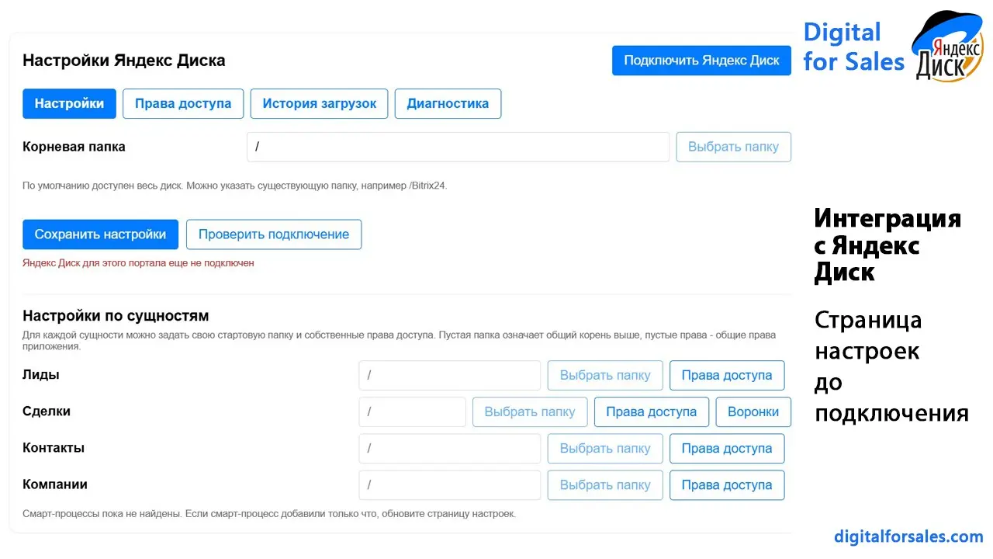Open the Настройки tab
Image resolution: width=993 pixels, height=559 pixels.
click(x=69, y=104)
